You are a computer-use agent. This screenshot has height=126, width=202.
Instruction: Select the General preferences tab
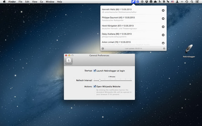click(x=68, y=61)
